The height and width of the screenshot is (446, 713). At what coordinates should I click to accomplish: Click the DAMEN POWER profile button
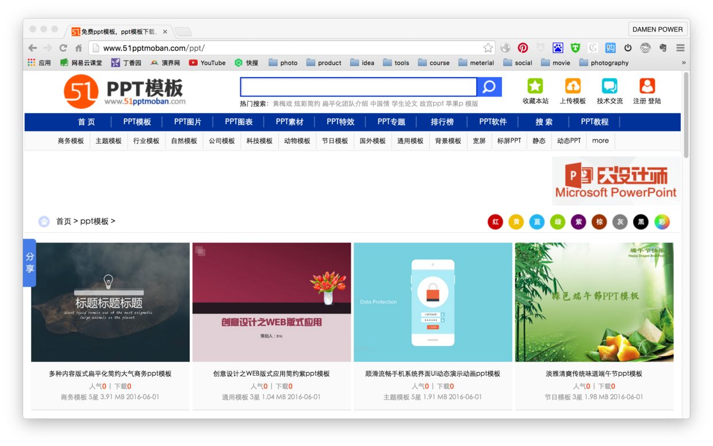(x=657, y=29)
